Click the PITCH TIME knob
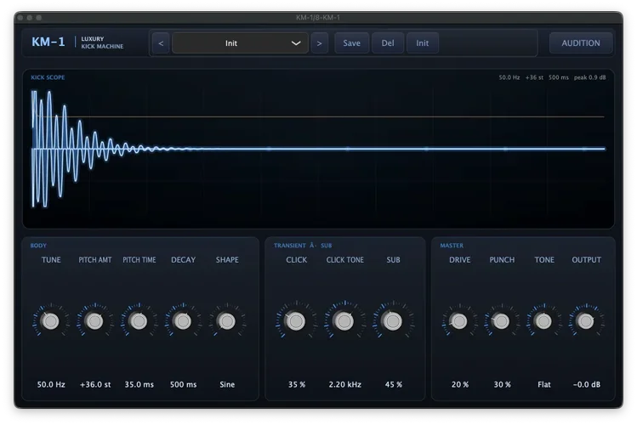 click(139, 321)
